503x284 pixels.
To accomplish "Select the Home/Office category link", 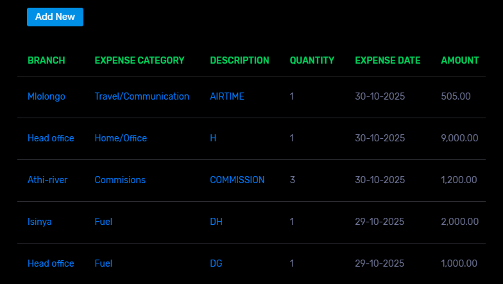I will 121,138.
